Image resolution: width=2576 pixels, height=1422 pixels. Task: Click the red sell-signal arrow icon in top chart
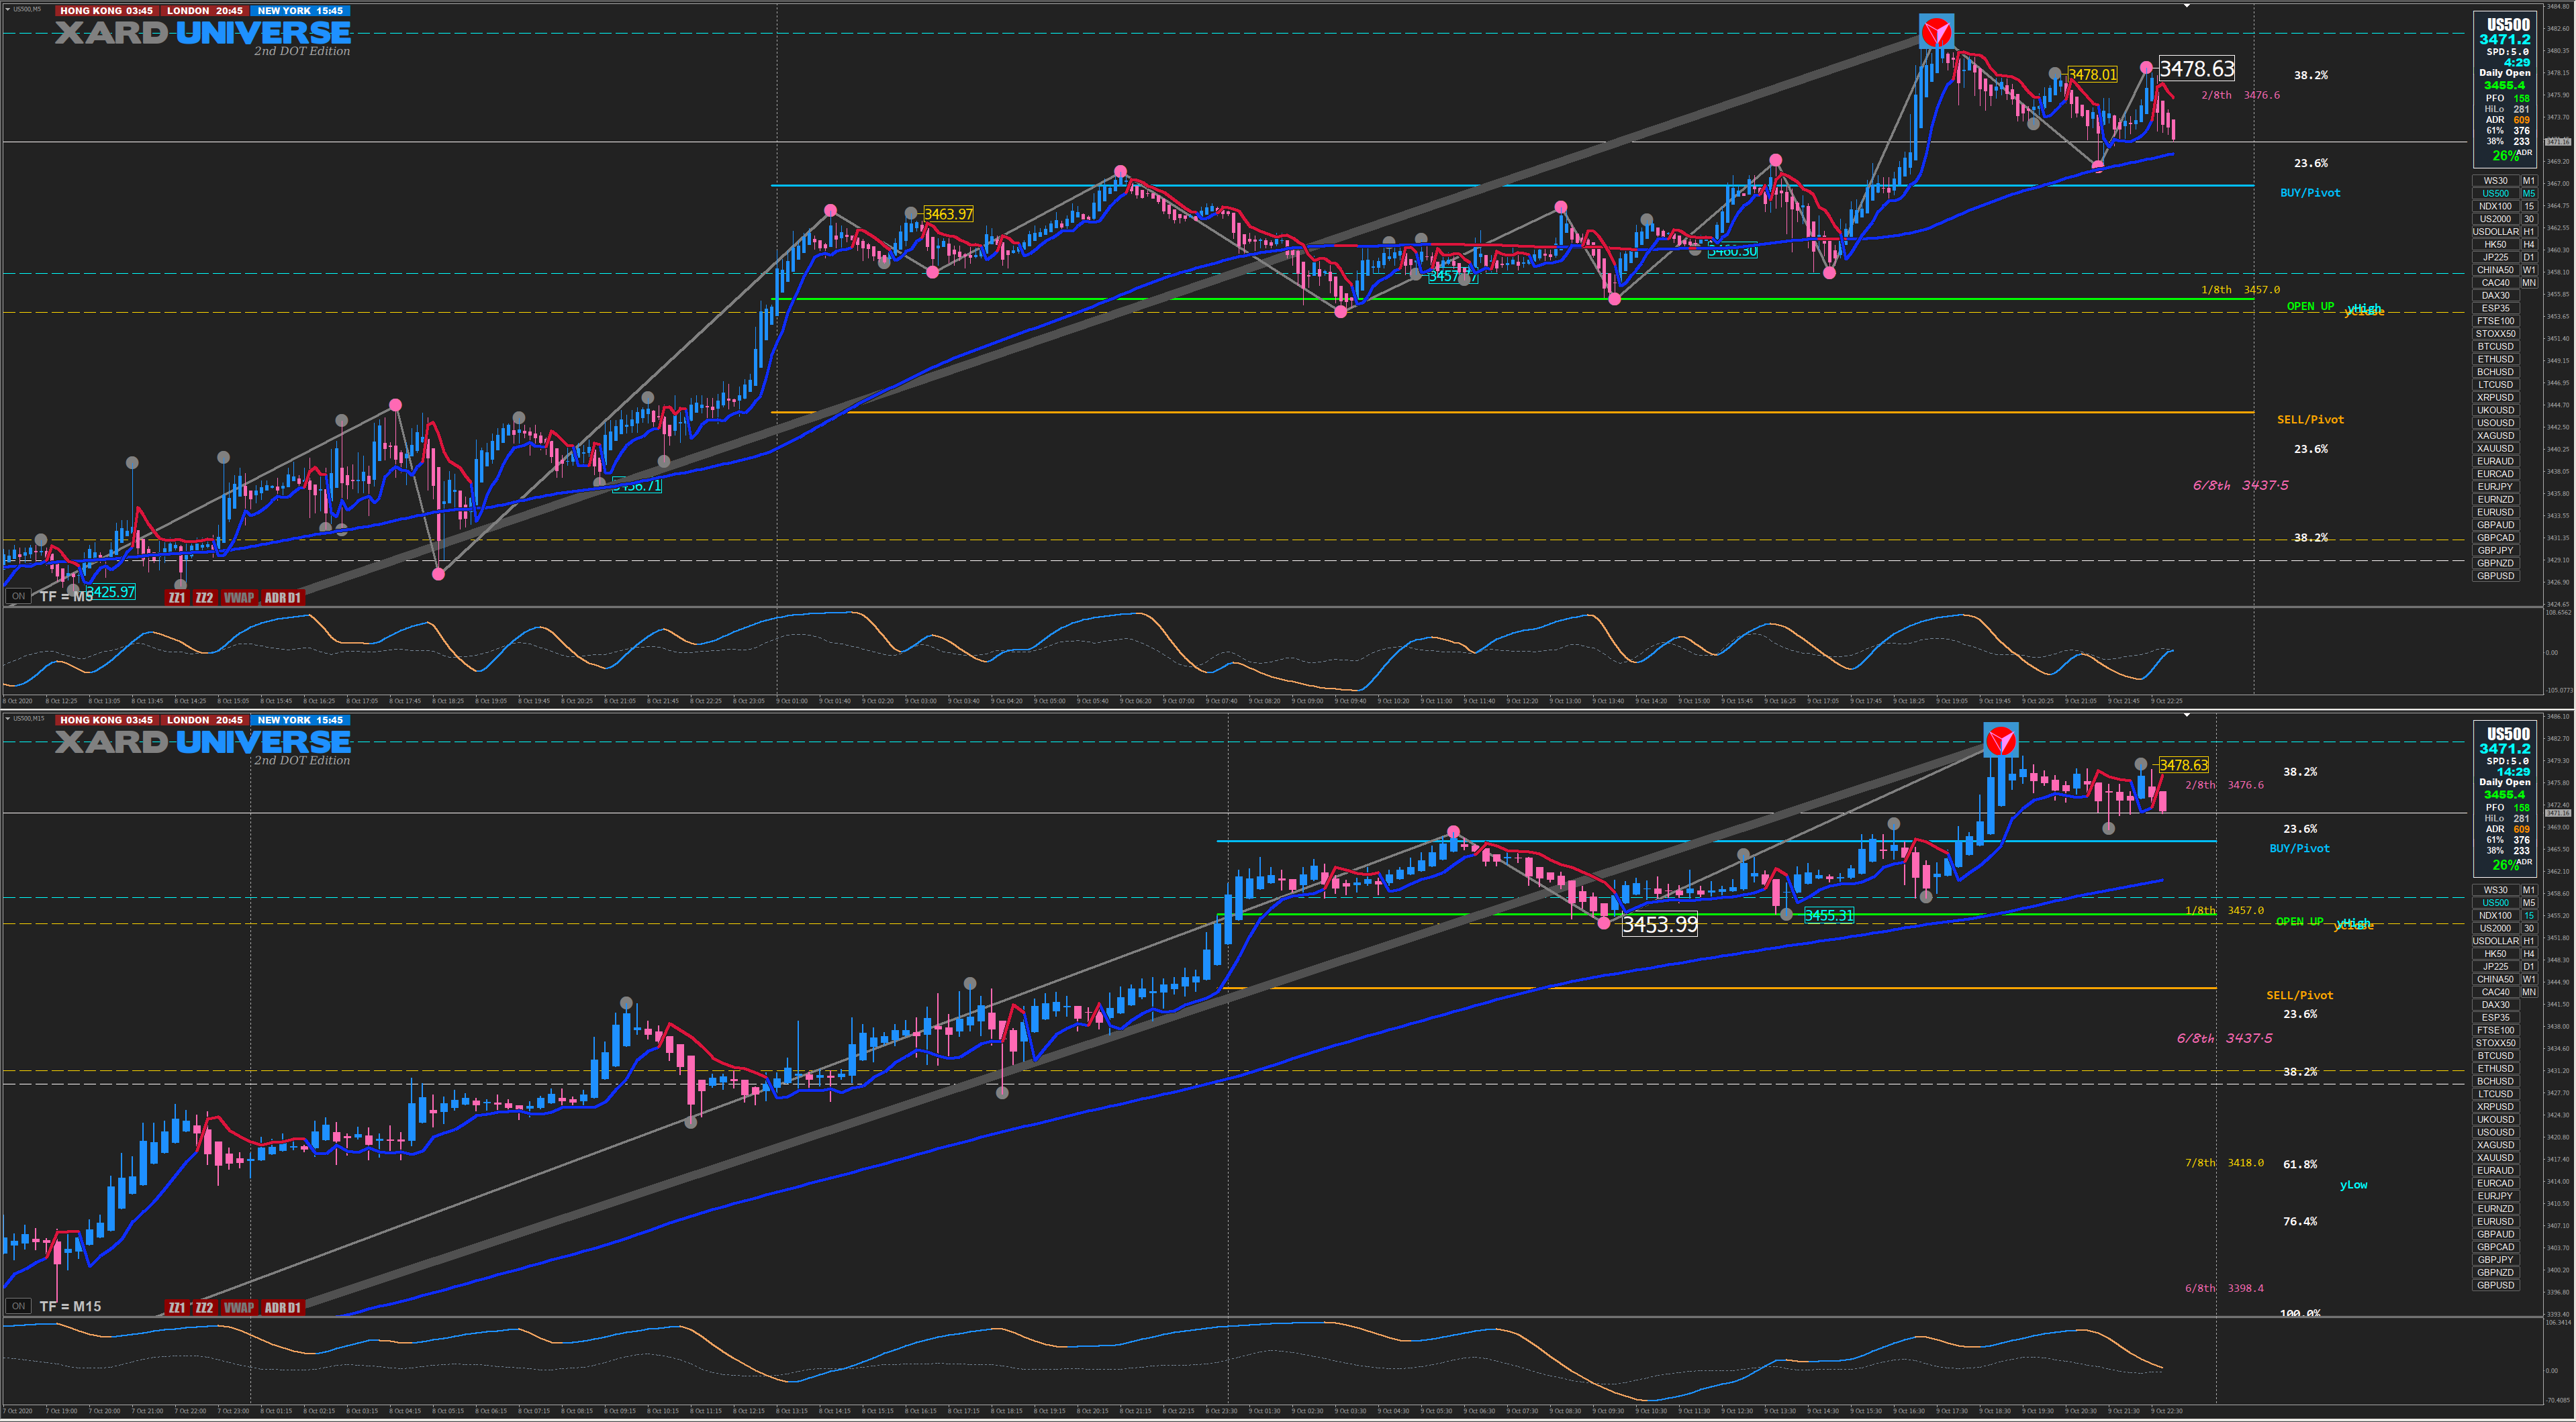tap(1936, 32)
